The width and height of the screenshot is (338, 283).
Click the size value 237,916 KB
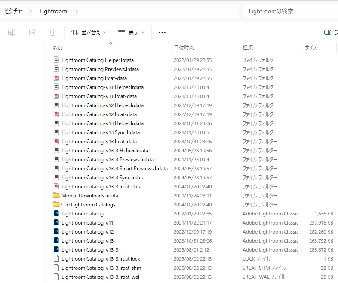pyautogui.click(x=321, y=223)
